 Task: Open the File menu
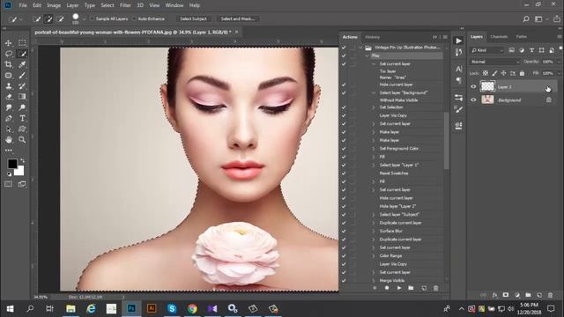tap(23, 5)
